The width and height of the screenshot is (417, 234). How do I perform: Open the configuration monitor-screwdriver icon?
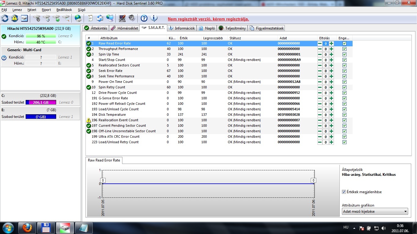(122, 18)
